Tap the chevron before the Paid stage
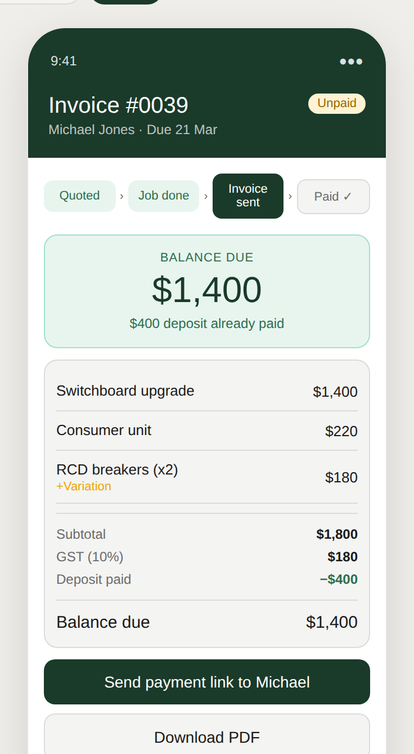This screenshot has width=414, height=754. click(290, 196)
